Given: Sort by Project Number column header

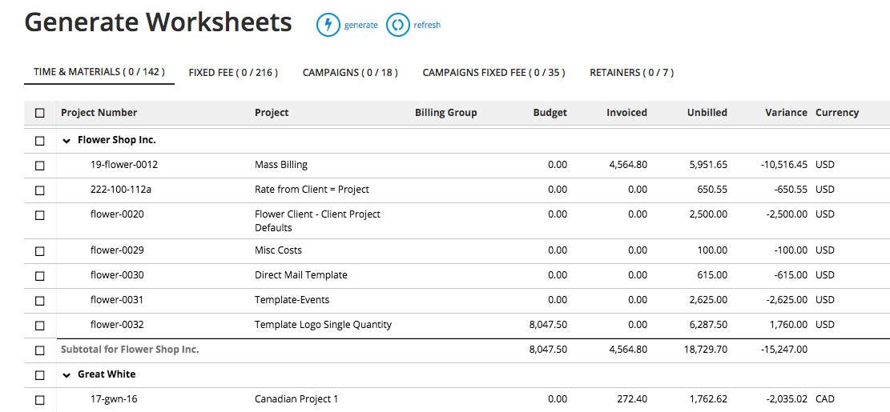Looking at the screenshot, I should coord(99,112).
